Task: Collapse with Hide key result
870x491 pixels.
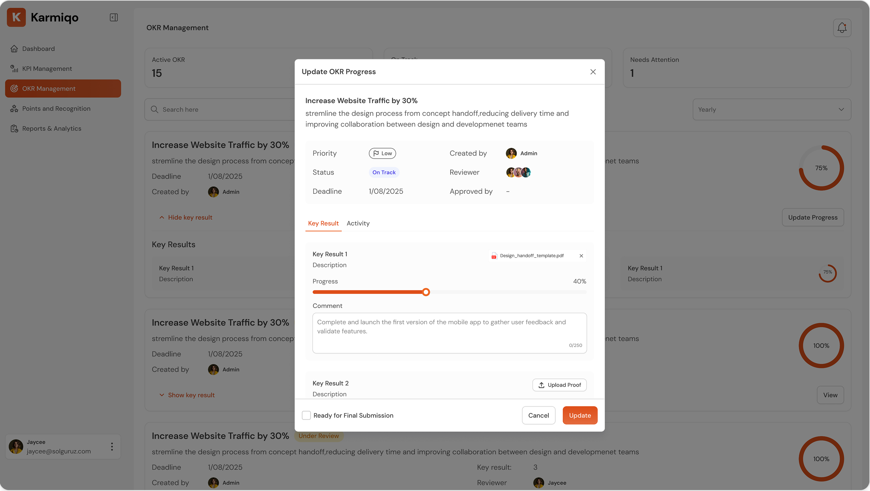Action: 186,217
